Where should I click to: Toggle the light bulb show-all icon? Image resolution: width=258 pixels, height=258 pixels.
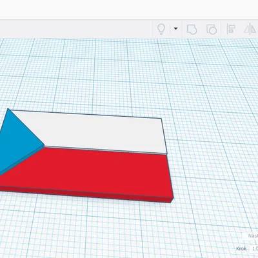coord(161,29)
